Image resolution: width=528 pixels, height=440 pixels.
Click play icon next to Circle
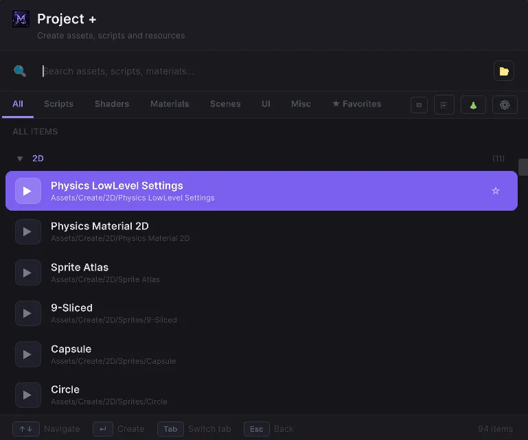28,395
